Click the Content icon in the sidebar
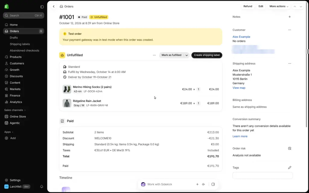 pos(7,83)
